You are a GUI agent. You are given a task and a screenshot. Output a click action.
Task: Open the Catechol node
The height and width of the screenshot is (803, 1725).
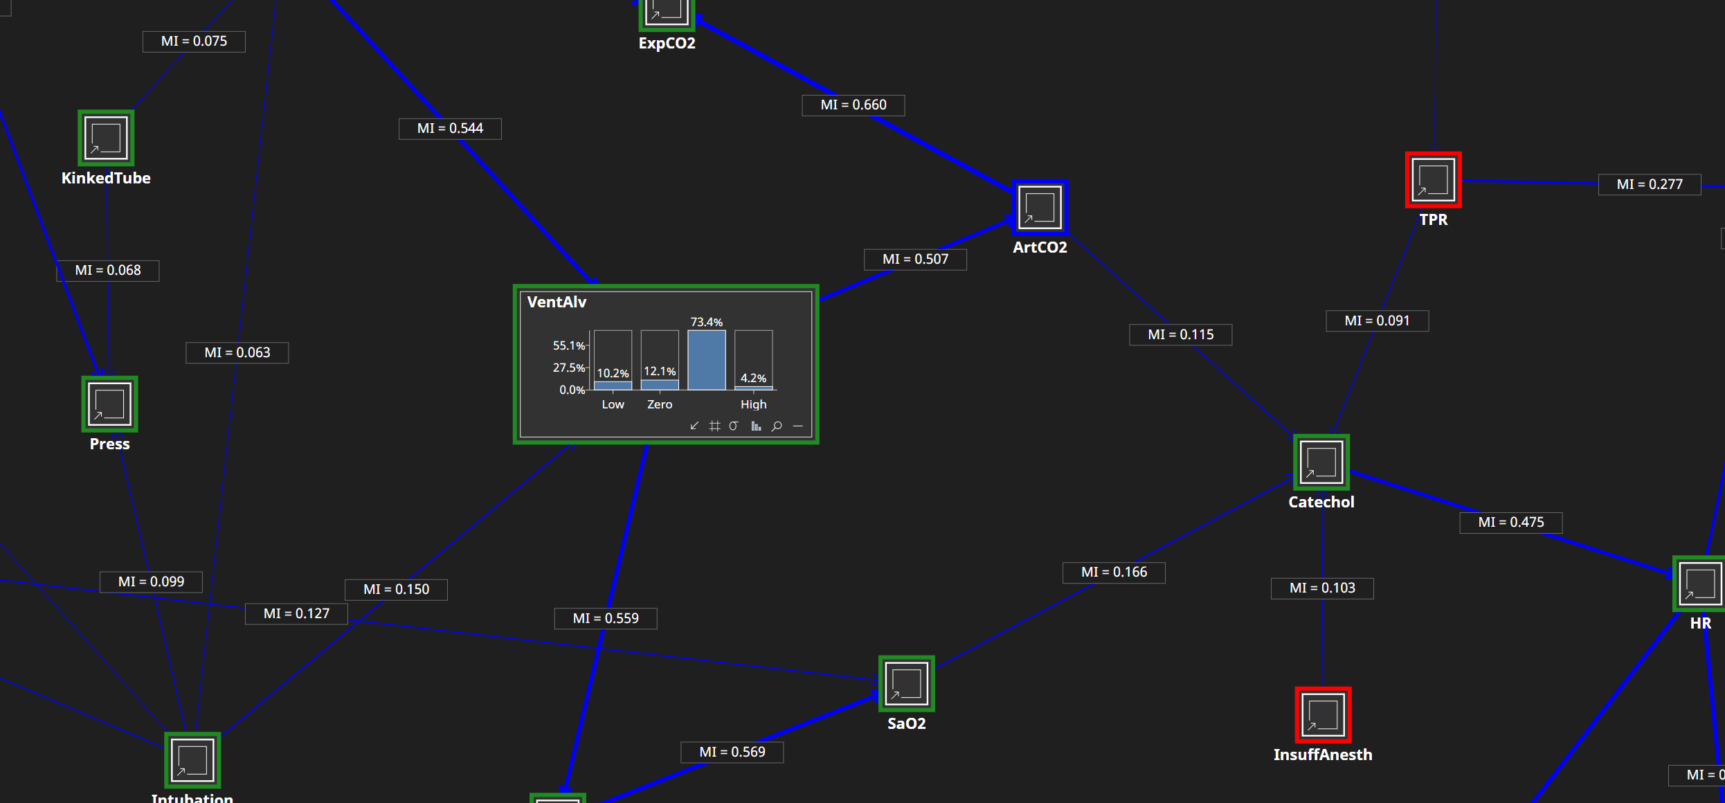1321,462
